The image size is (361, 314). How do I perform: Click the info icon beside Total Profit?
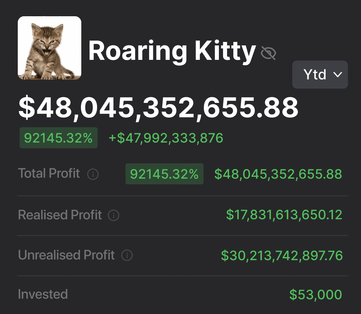click(93, 174)
